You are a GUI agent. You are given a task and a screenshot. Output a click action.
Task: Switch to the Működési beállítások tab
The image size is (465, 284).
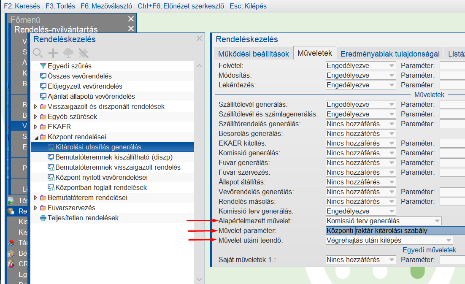pyautogui.click(x=254, y=54)
